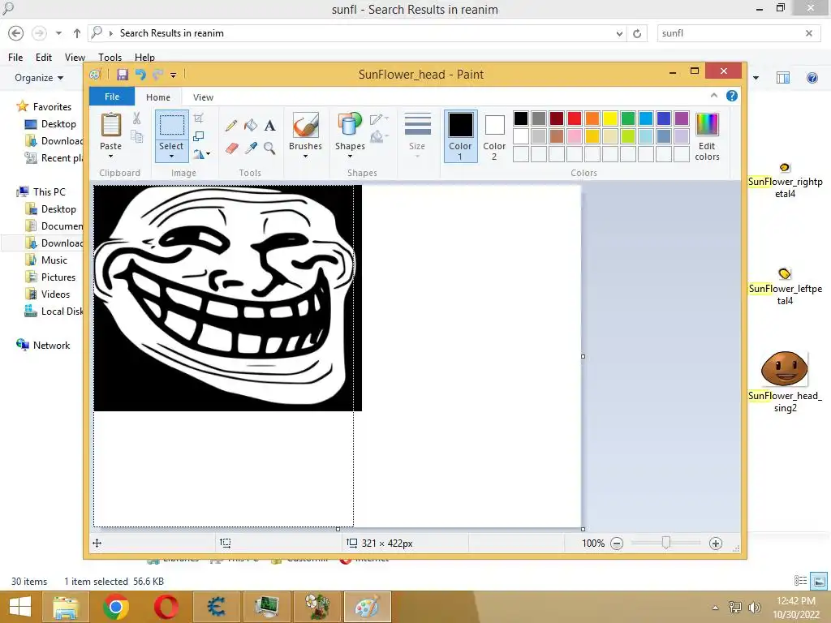This screenshot has width=831, height=623.
Task: Click the Paste clipboard icon
Action: click(110, 125)
